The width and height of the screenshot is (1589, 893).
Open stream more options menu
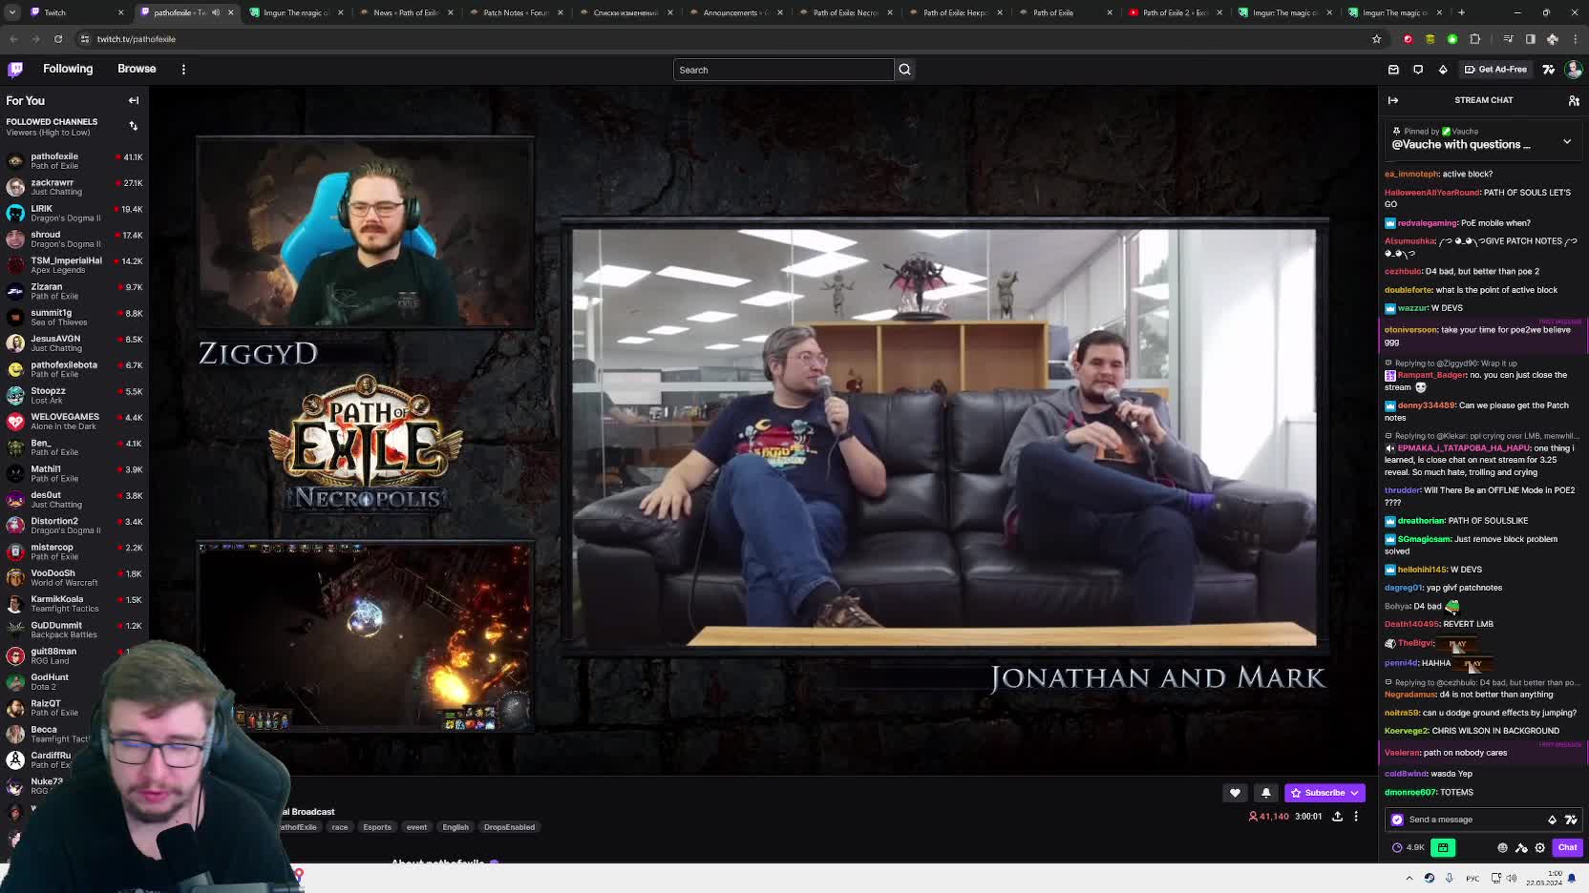tap(1356, 817)
